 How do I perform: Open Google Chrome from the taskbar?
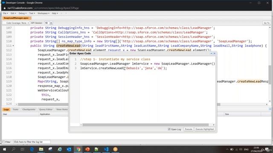point(78,149)
